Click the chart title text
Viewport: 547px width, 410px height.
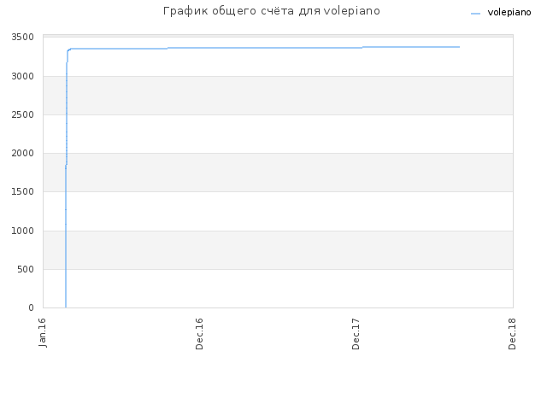point(272,11)
